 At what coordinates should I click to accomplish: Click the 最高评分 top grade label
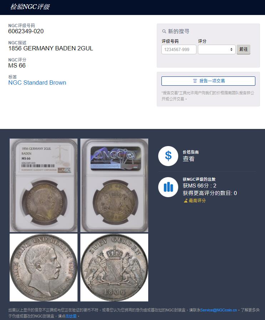tap(197, 201)
